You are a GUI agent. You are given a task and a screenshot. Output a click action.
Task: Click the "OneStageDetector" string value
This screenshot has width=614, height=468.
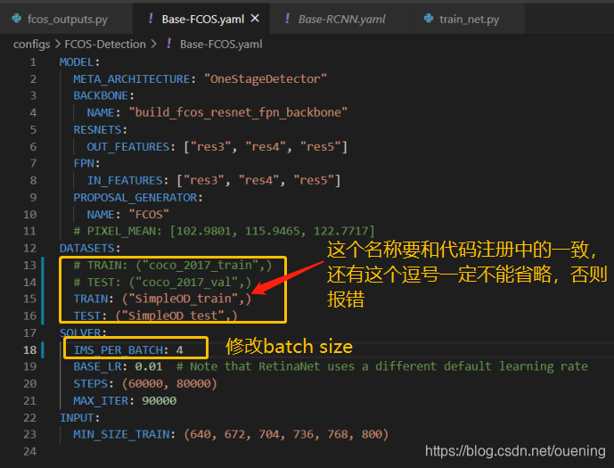pyautogui.click(x=265, y=79)
